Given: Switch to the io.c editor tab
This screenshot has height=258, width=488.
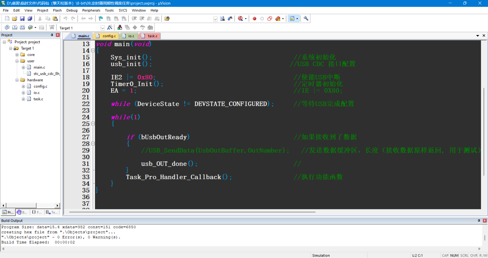Looking at the screenshot, I should click(128, 36).
